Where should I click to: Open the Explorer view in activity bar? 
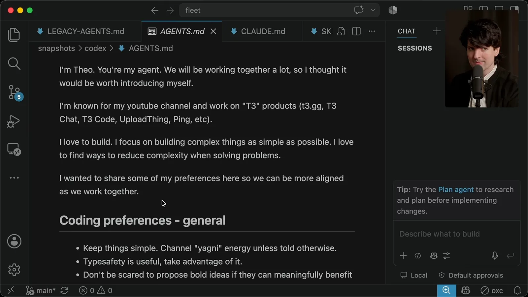pyautogui.click(x=14, y=35)
